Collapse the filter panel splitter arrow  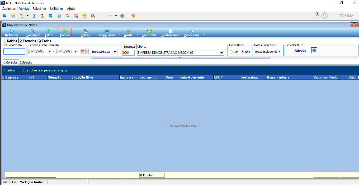pos(180,58)
